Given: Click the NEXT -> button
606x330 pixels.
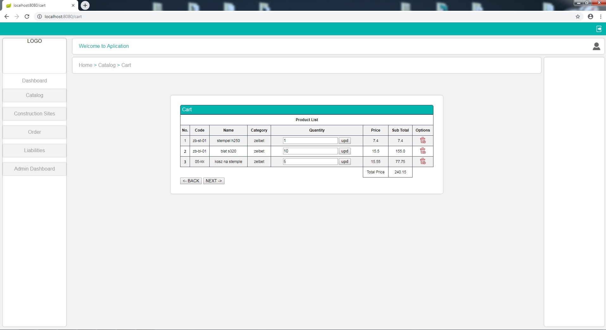Looking at the screenshot, I should coord(214,181).
